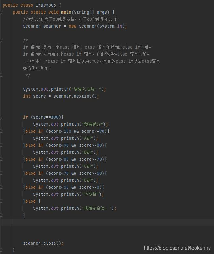
Task: Click the class name IfDemo03
Action: [46, 5]
